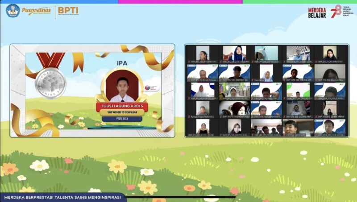The height and width of the screenshot is (202, 357).
Task: Click the I Gusti Agung Ardi S name banner
Action: click(122, 106)
